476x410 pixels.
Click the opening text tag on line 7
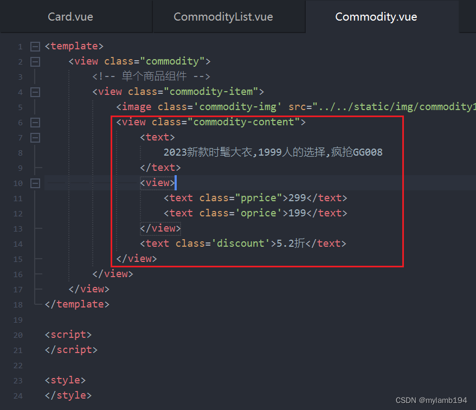click(x=157, y=137)
